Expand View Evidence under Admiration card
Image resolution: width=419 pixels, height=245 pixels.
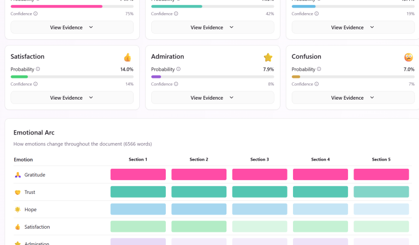tap(213, 97)
